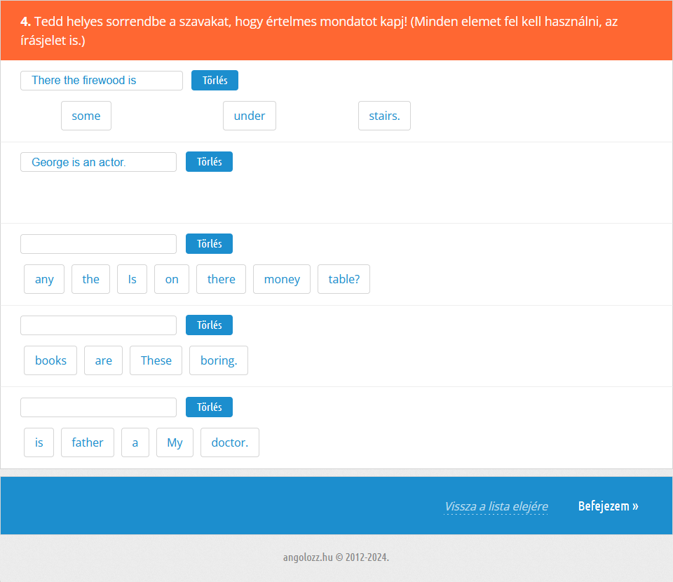Click the 'Befejezem »' finish button
Screen dimensions: 673x582
608,506
